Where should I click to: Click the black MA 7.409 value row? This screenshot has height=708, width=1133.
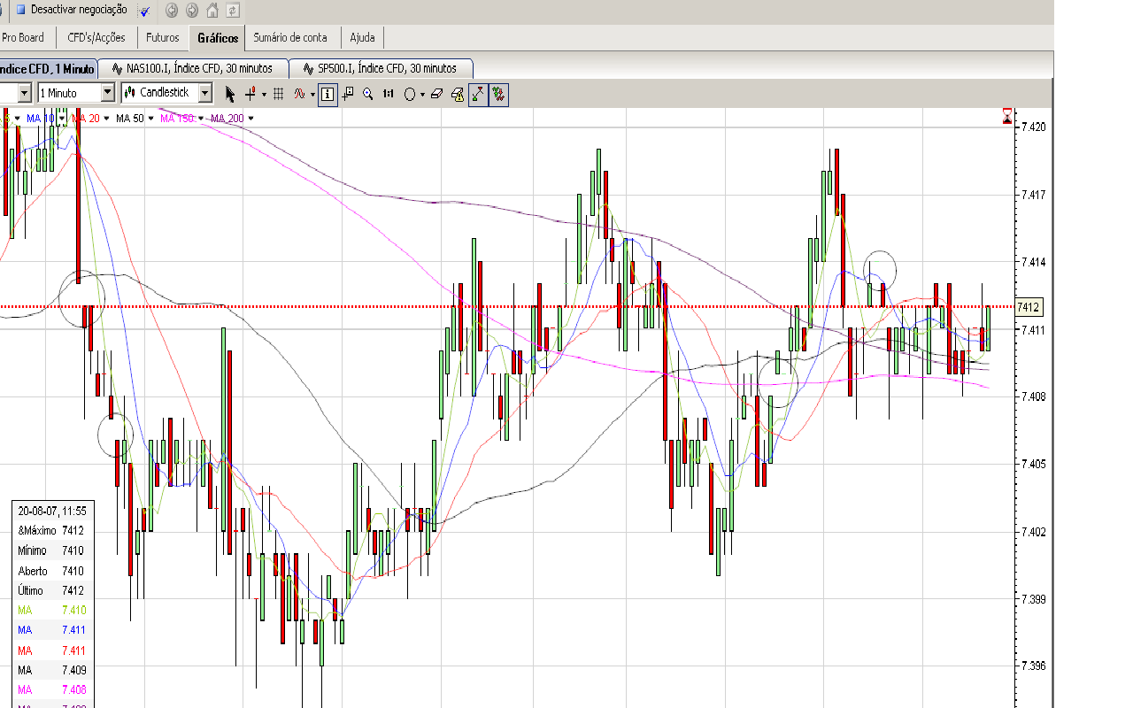pyautogui.click(x=51, y=670)
